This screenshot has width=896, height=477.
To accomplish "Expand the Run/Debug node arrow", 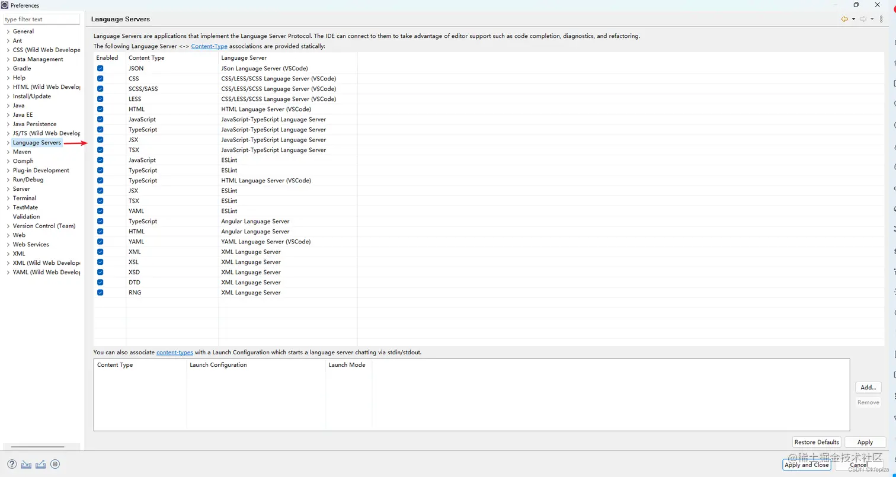I will (8, 180).
